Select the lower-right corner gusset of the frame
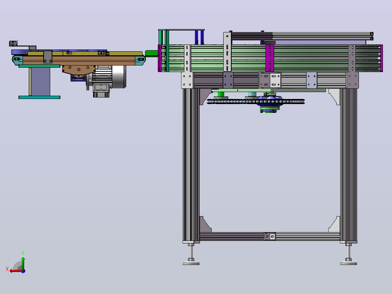The height and width of the screenshot is (294, 392). coord(334,225)
